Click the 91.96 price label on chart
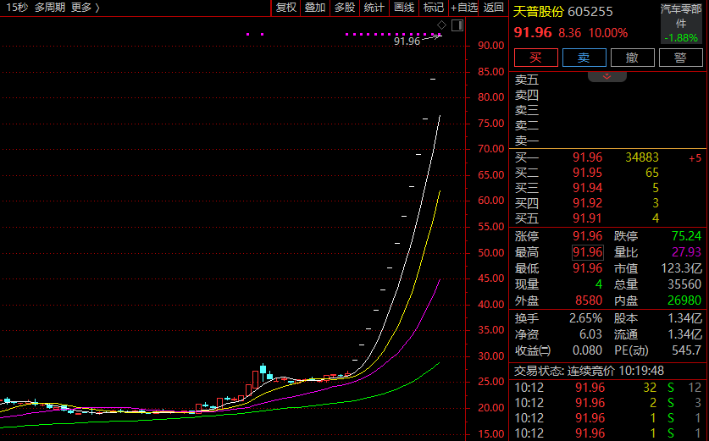 [407, 41]
